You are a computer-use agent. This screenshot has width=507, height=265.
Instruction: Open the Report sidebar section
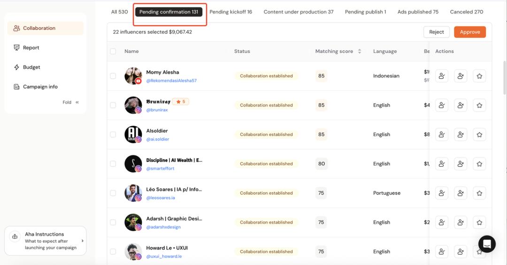coord(31,47)
